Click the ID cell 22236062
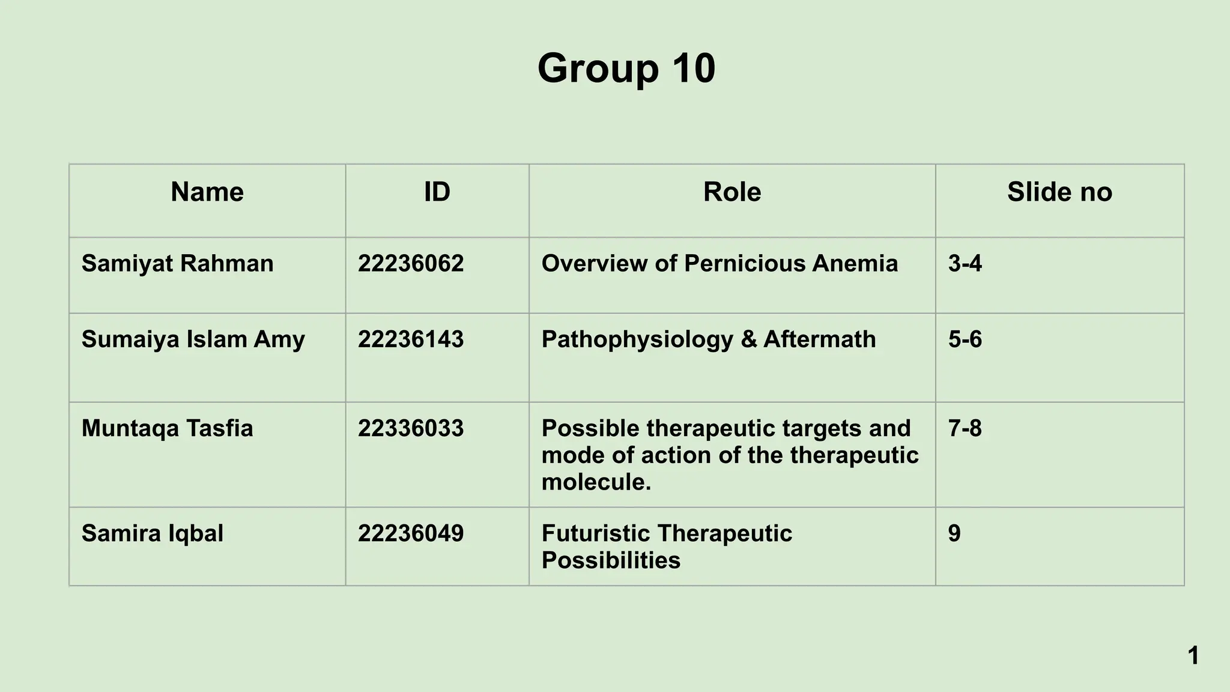The image size is (1230, 692). (411, 264)
